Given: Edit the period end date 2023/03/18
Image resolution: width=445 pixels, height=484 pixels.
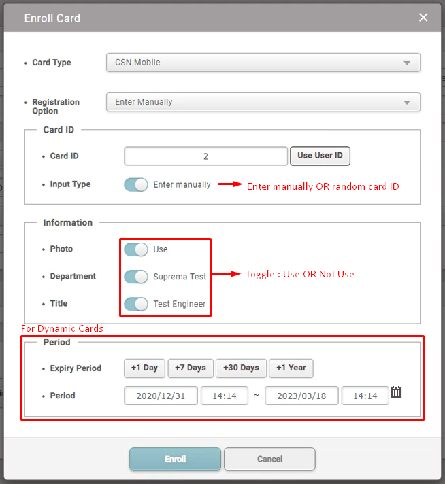Looking at the screenshot, I should (x=301, y=396).
